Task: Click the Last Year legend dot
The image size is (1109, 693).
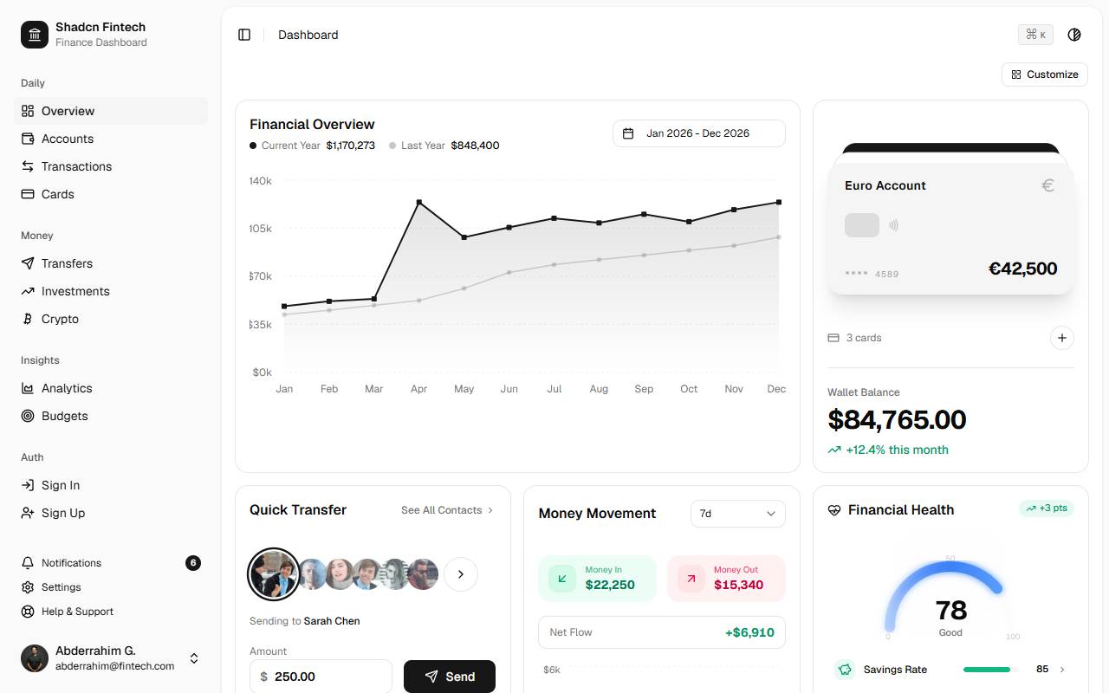Action: [x=392, y=146]
